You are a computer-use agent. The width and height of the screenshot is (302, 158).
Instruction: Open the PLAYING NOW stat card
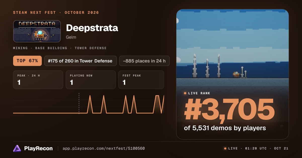(x=91, y=80)
